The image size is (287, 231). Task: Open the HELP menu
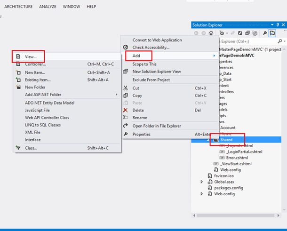[91, 7]
